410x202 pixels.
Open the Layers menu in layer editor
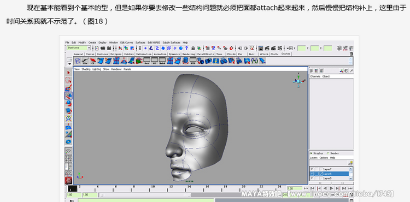point(314,158)
